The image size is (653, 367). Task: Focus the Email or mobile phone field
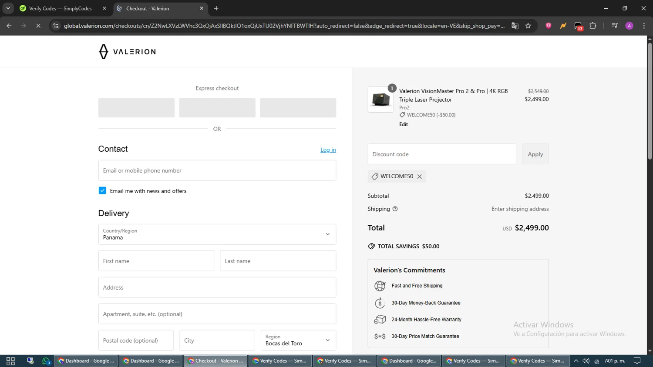tap(217, 170)
